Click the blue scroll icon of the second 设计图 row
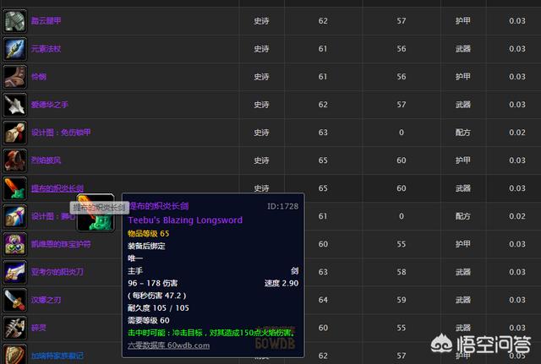 tap(15, 216)
